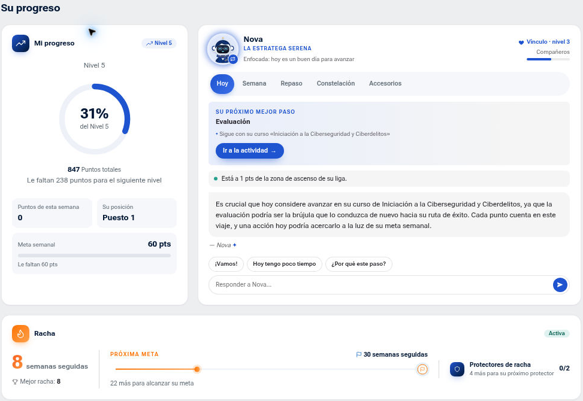Click the shield icon for Protectores de racha

tap(457, 369)
